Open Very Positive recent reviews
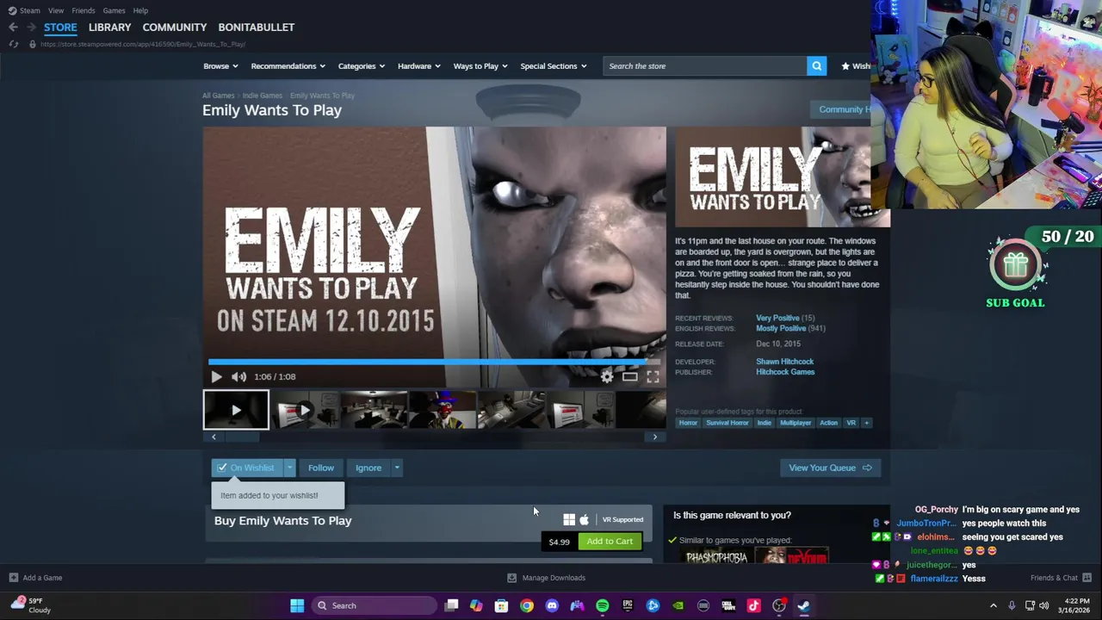 tap(777, 318)
